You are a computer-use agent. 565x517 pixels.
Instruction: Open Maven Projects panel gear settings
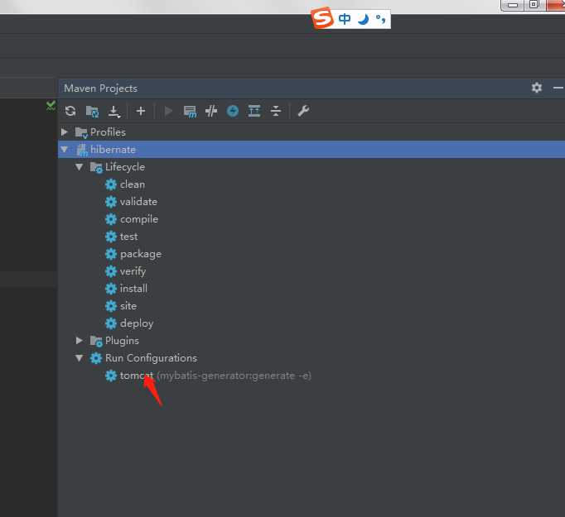point(537,88)
